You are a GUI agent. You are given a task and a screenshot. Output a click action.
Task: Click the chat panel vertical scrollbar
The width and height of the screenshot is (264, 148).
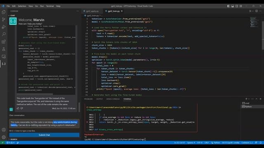coord(79,107)
